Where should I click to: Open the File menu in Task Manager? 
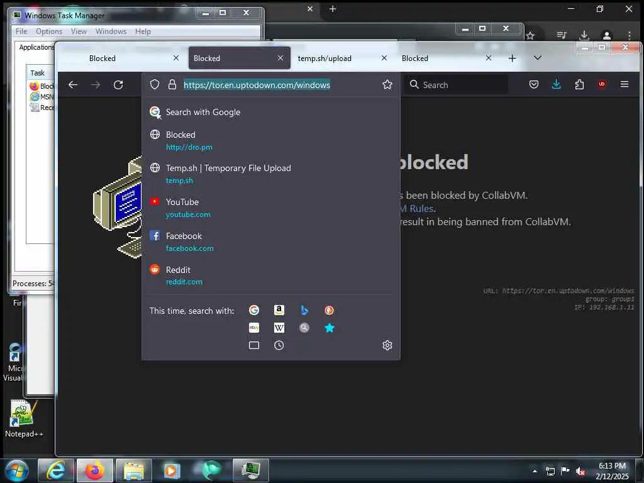click(21, 31)
